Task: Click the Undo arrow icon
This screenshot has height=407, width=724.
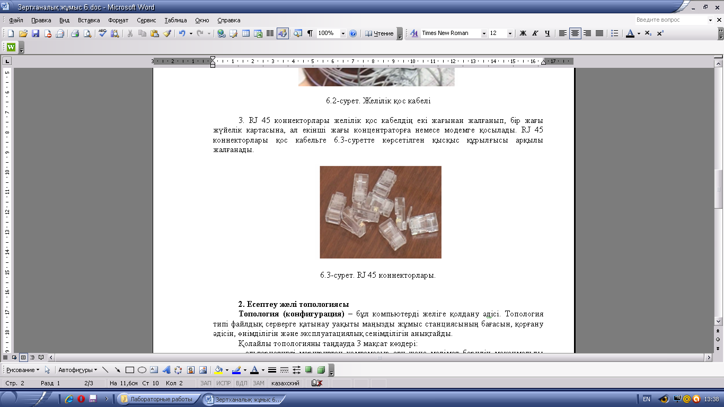Action: coord(182,33)
